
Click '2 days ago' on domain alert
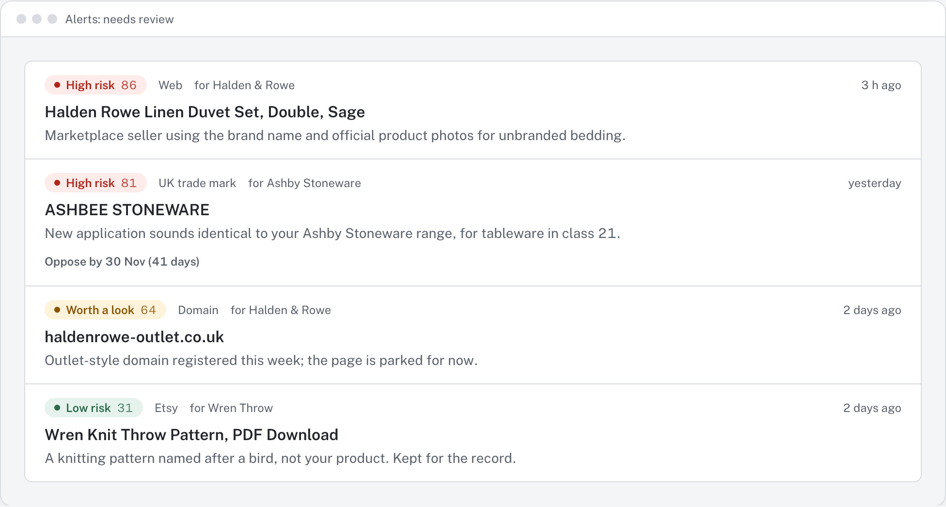(872, 310)
